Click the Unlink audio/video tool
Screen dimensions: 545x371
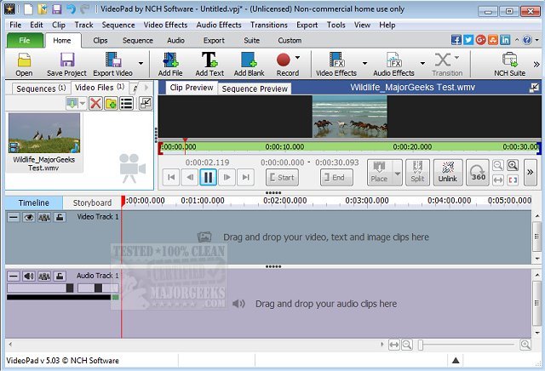tap(448, 172)
